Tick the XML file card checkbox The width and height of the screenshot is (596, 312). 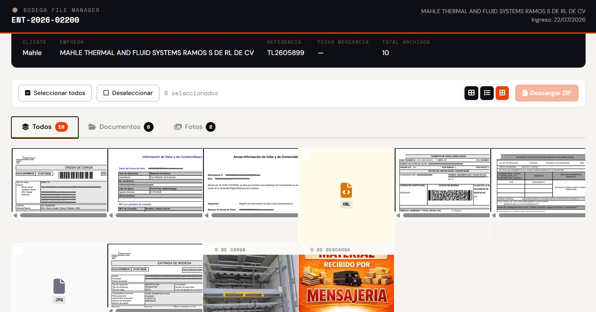pos(306,155)
